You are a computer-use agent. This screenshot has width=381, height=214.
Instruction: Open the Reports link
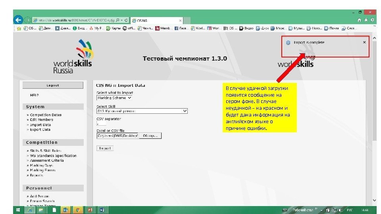[37, 175]
